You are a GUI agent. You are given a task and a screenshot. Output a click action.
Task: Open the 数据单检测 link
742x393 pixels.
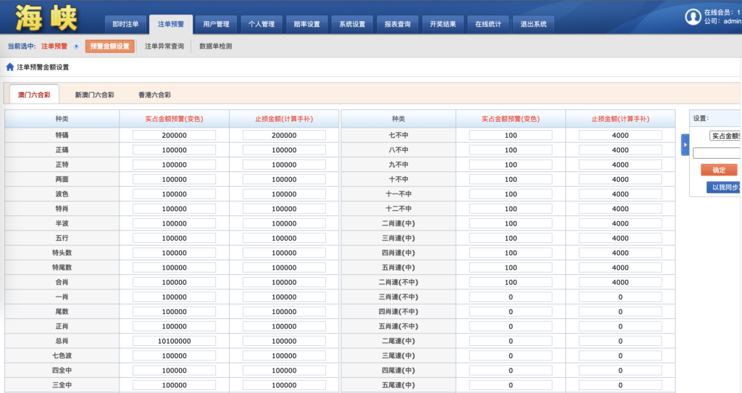tap(216, 46)
